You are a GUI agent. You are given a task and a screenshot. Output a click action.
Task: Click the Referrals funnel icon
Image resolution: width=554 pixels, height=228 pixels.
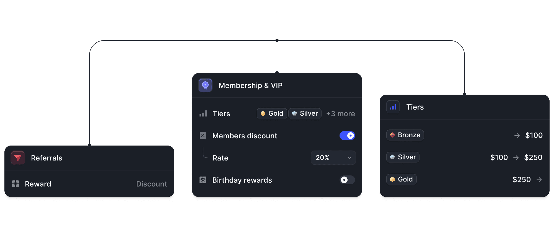click(18, 158)
